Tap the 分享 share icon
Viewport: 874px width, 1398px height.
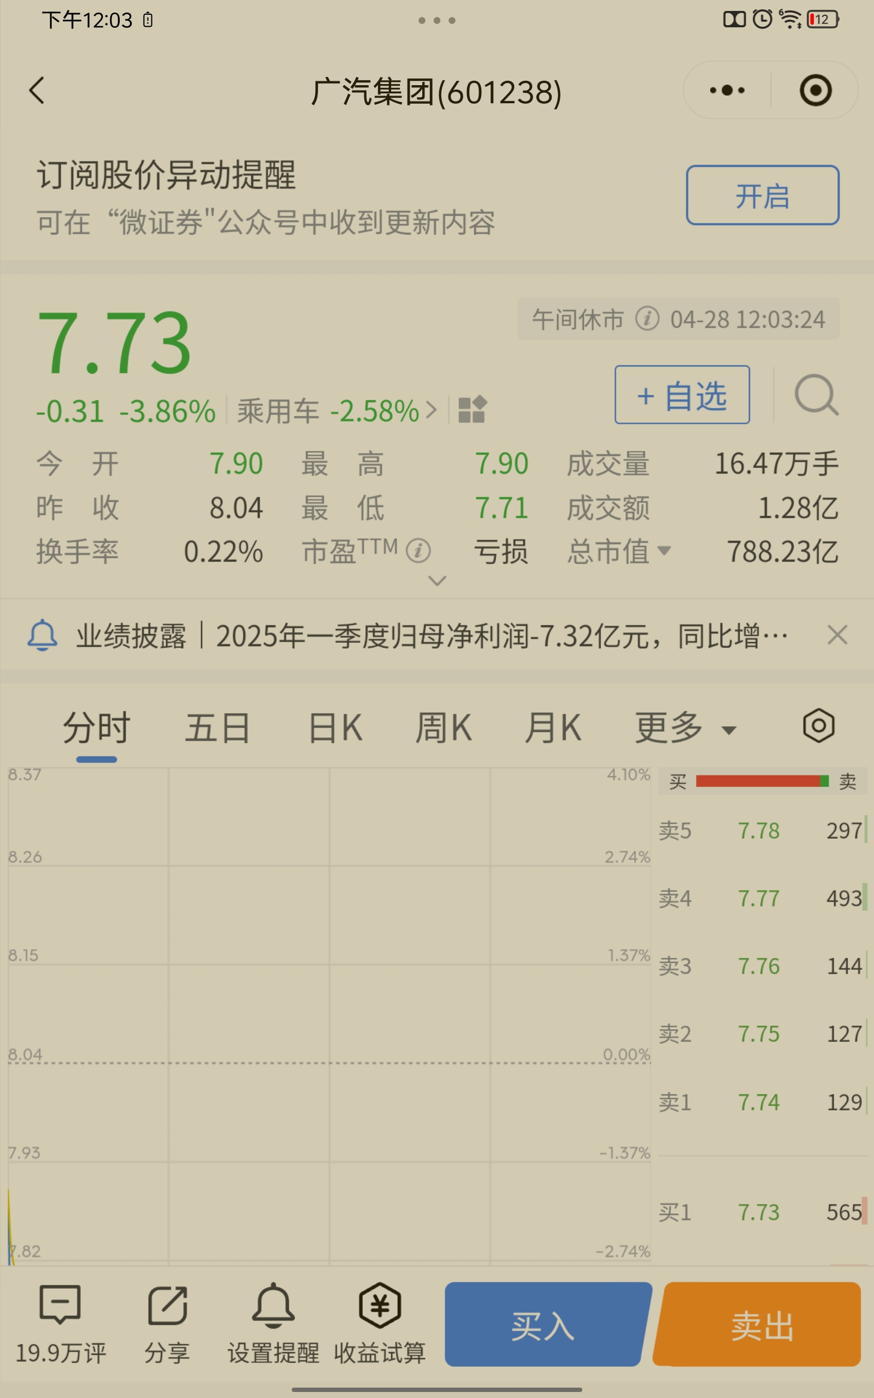point(167,1305)
